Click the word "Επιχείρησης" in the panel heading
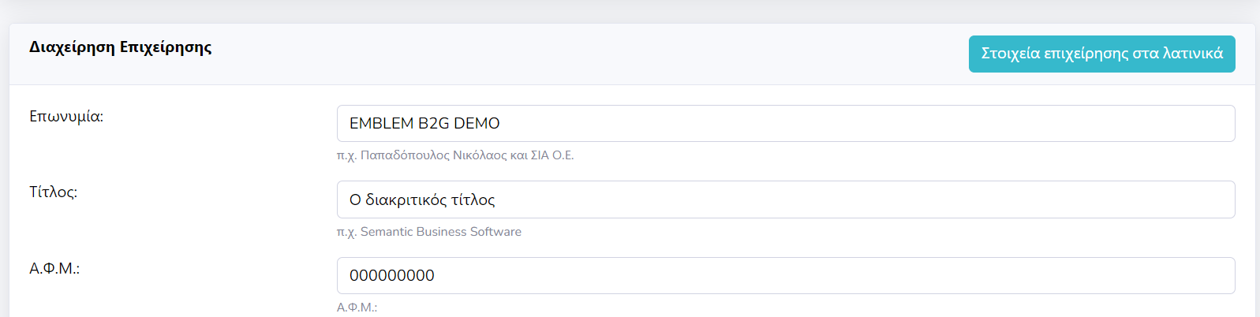The image size is (1260, 317). pyautogui.click(x=166, y=47)
